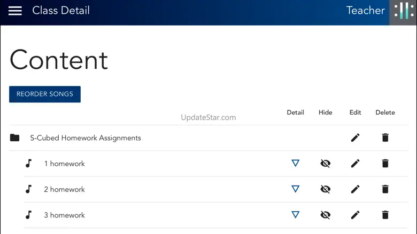Viewport: 417px width, 234px height.
Task: Edit the 2 homework song
Action: tap(355, 189)
